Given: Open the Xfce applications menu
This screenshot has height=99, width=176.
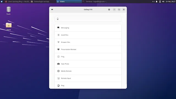Looking at the screenshot, I should point(2,1).
